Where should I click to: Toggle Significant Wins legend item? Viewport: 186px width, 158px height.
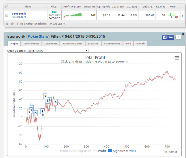coord(122,151)
